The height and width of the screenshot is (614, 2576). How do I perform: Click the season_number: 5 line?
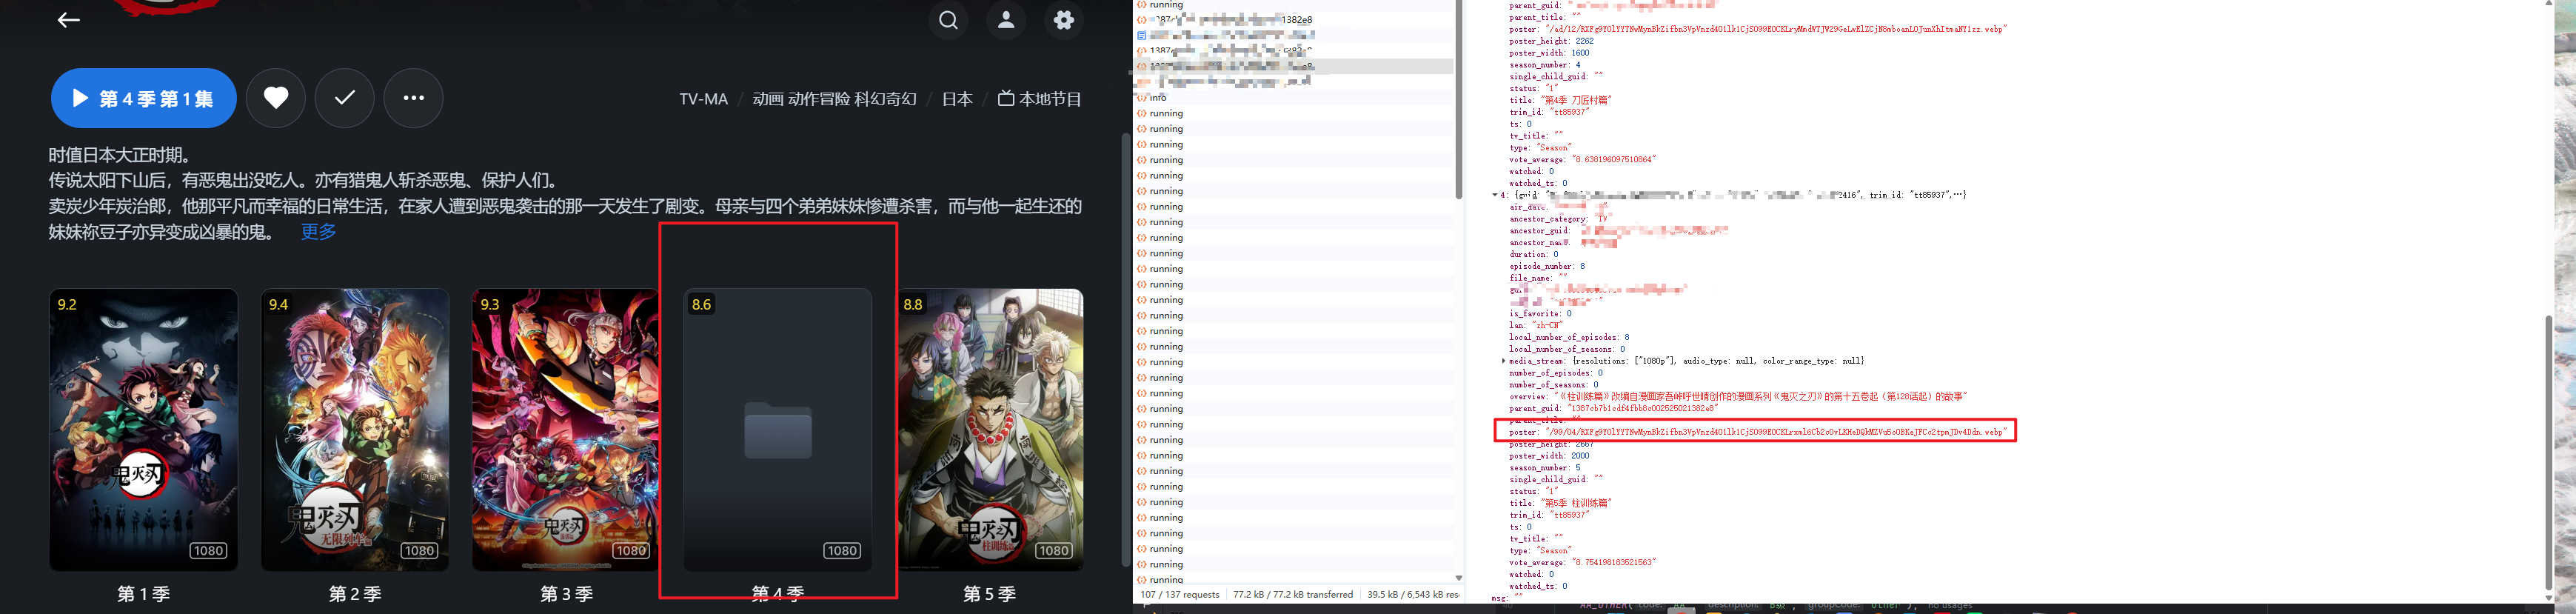[1545, 468]
